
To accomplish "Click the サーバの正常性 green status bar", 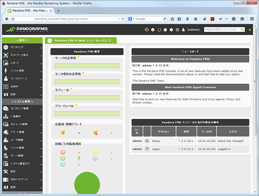I will [87, 66].
